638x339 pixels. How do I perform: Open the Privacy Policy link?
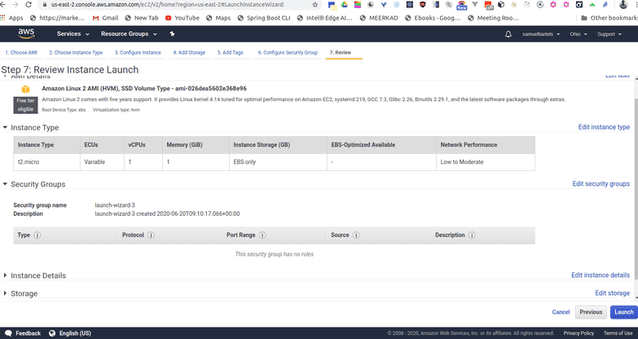click(x=579, y=333)
